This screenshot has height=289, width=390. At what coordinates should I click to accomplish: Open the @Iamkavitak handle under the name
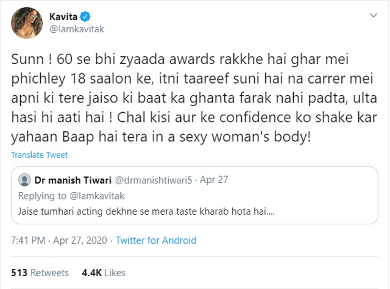(77, 29)
